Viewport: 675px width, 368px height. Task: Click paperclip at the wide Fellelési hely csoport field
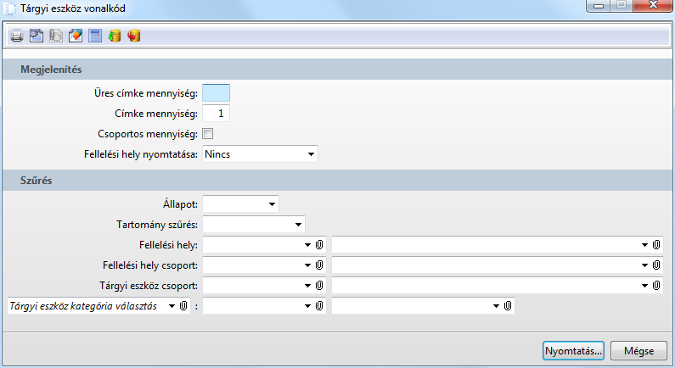click(656, 265)
